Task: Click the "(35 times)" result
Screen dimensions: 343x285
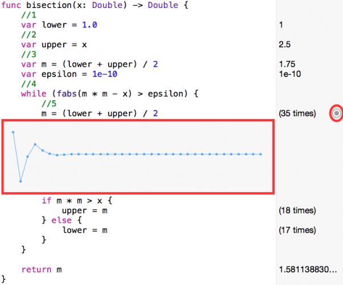Action: click(x=297, y=113)
